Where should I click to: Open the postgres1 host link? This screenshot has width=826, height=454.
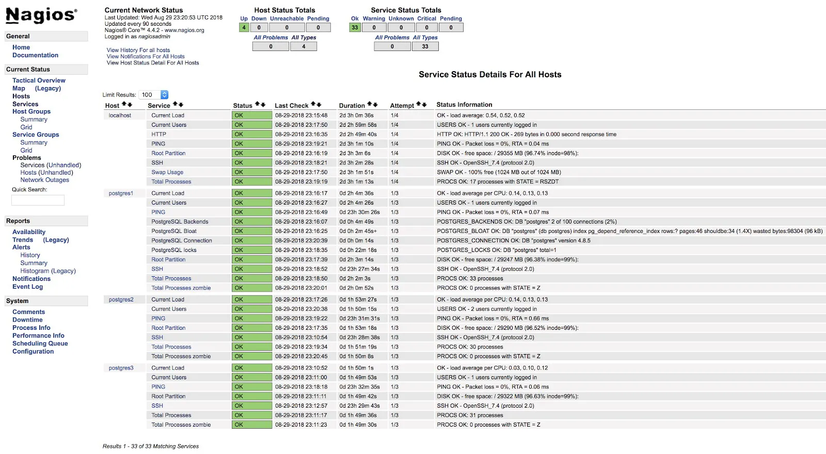click(x=121, y=193)
